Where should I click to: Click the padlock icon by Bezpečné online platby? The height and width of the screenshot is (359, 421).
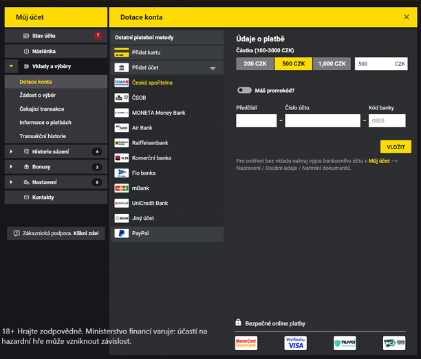[x=238, y=322]
